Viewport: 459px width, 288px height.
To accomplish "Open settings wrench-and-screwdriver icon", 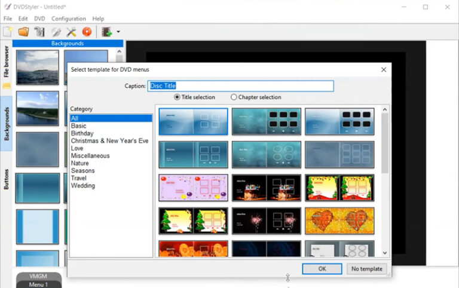I will [x=71, y=32].
